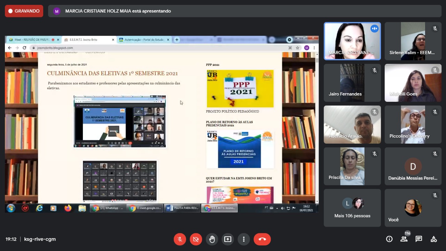
Task: Open Firefox in the taskbar
Action: tap(68, 208)
